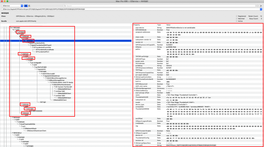Select the IOAHCIDevice@0 entry
Image resolution: width=264 pixels, height=147 pixels.
[49, 74]
